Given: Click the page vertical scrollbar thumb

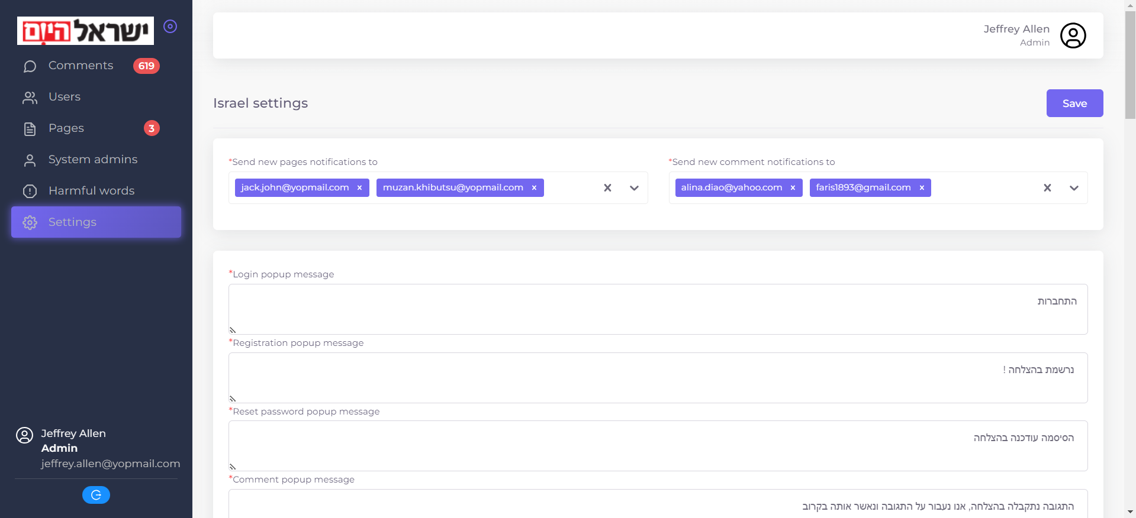Looking at the screenshot, I should 1130,65.
